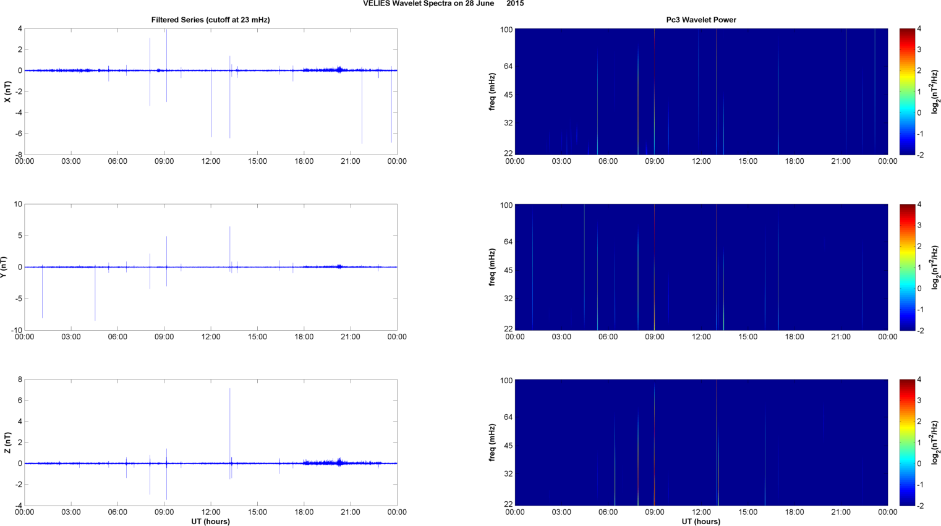The height and width of the screenshot is (526, 941).
Task: Click inside the Z component filtered series plot
Action: [x=210, y=443]
